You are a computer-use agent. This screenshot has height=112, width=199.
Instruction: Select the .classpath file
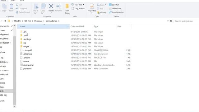[x=28, y=50]
